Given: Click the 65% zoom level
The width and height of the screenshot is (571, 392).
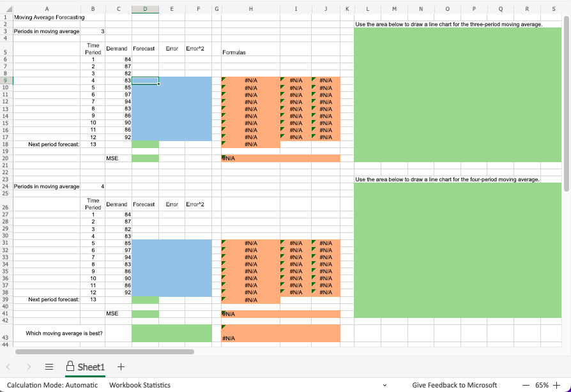Looking at the screenshot, I should [542, 385].
